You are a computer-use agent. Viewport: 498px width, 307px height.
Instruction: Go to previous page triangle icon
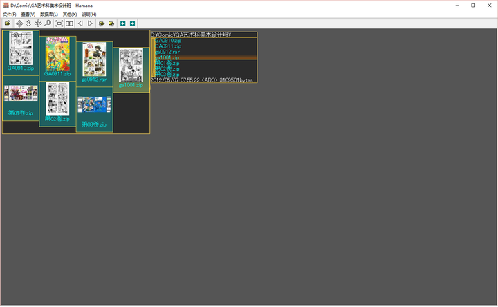tap(80, 24)
